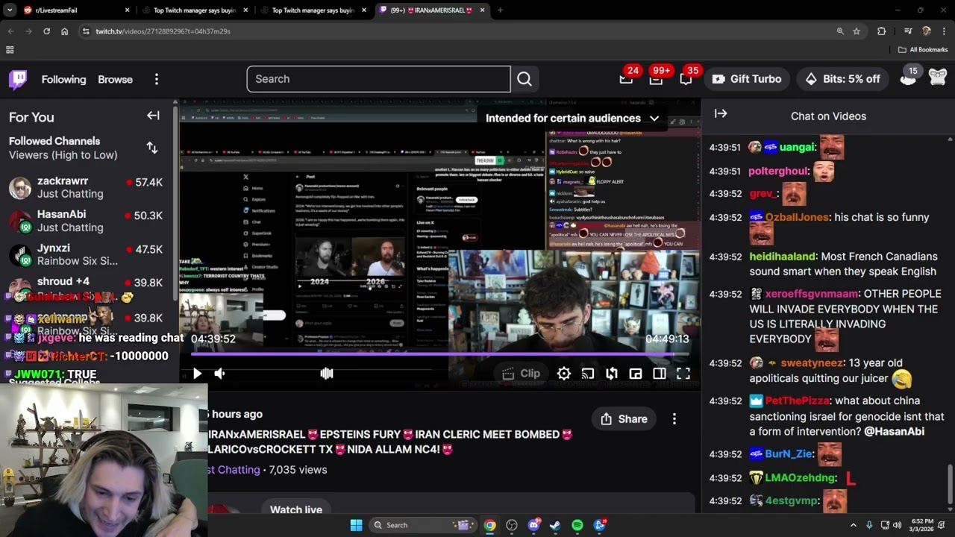Open the Chrome three-dot menu

click(x=944, y=31)
